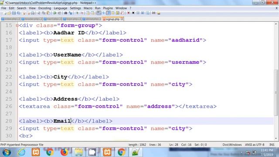Screen dimensions: 279x157
Task: Click Run Macro Multiple Times icon
Action: coord(143,13)
